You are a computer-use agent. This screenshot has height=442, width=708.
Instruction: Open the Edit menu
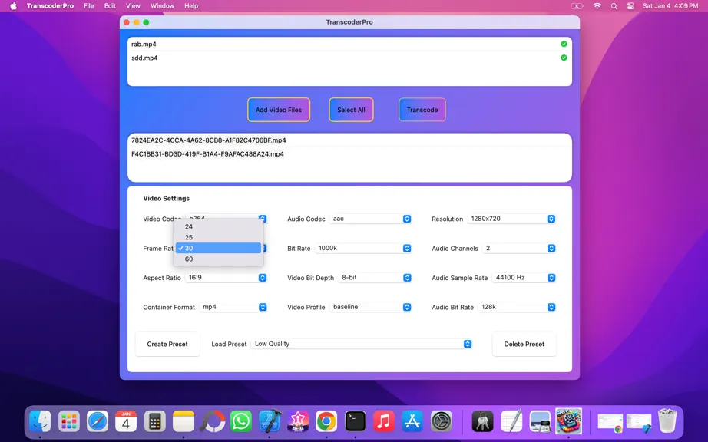click(110, 6)
